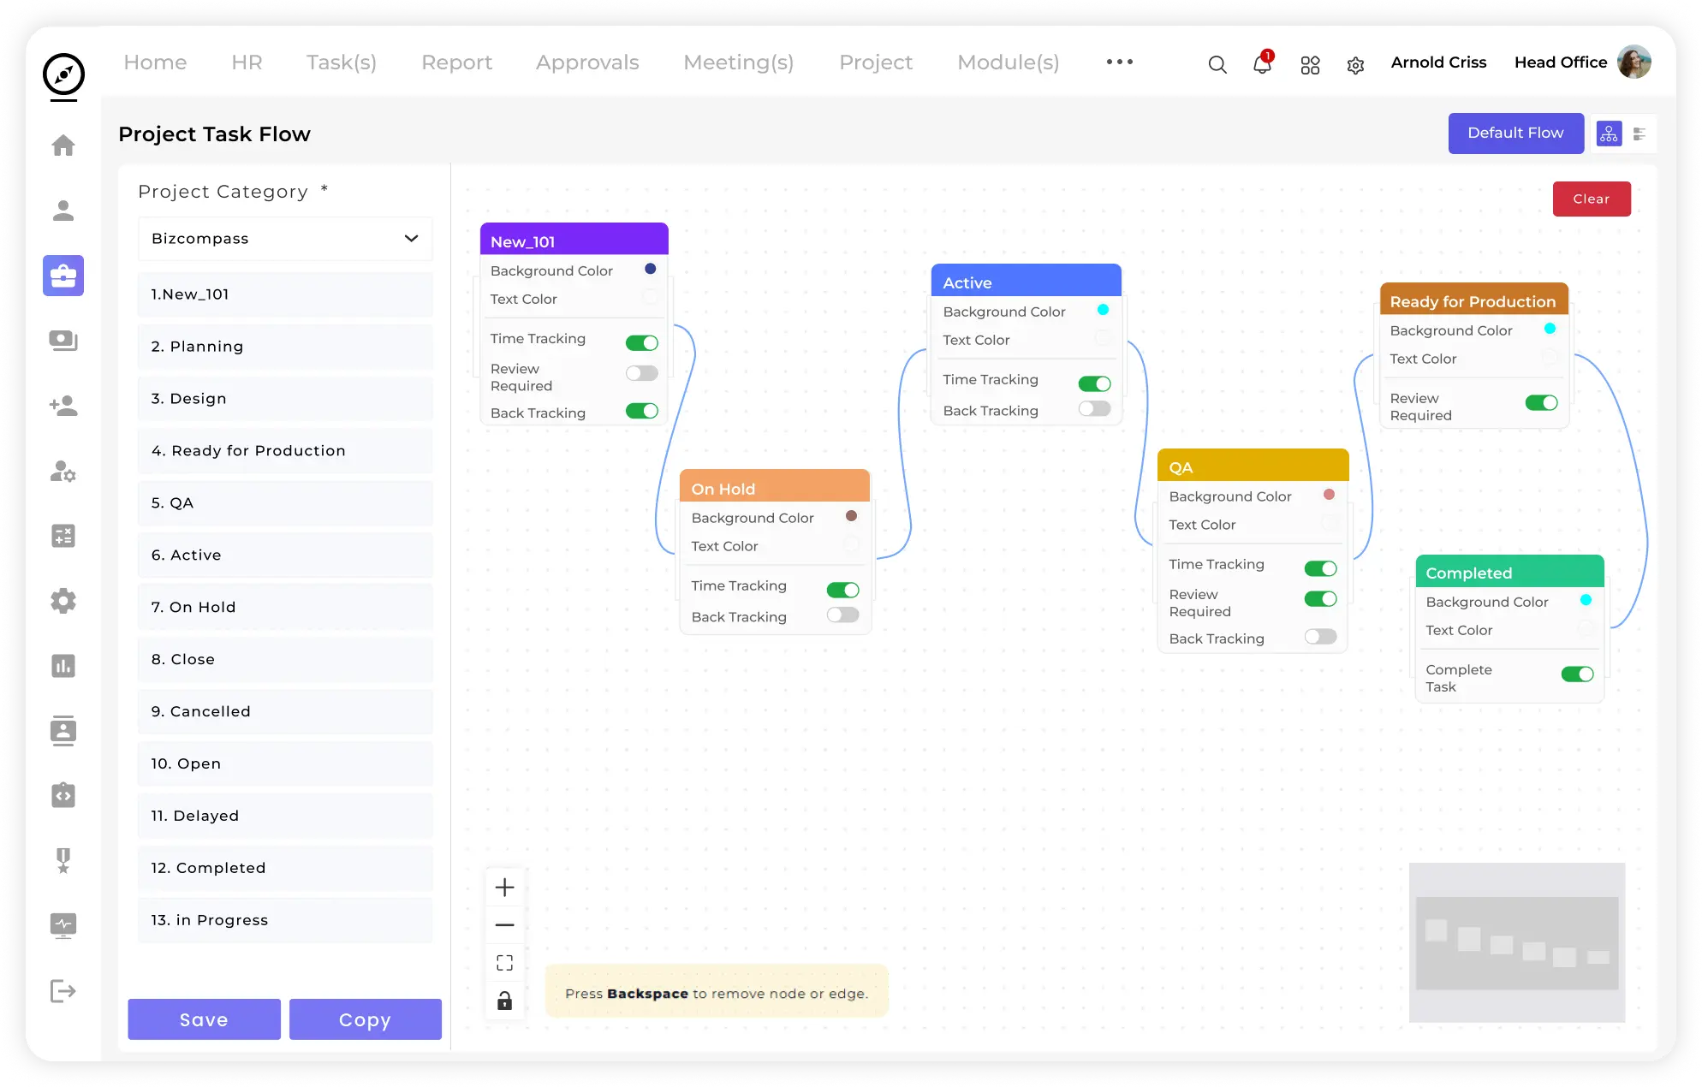Viewport: 1702px width, 1087px height.
Task: Turn off Complete Task toggle in Completed node
Action: coord(1577,674)
